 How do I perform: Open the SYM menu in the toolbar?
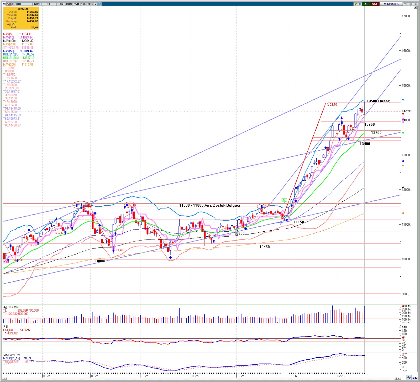click(83, 4)
